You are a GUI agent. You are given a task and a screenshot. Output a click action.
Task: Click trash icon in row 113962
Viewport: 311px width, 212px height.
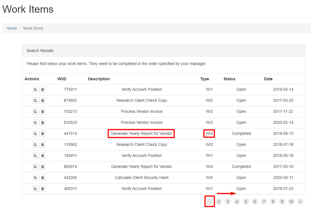pyautogui.click(x=42, y=145)
